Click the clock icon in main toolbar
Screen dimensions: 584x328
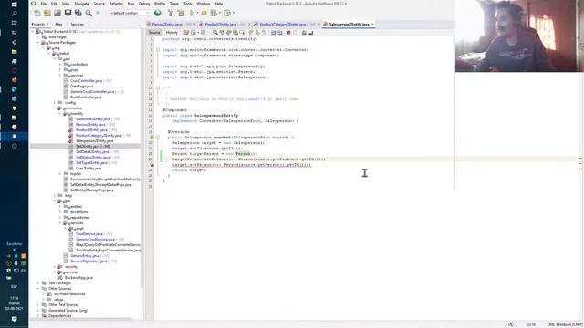(x=227, y=13)
